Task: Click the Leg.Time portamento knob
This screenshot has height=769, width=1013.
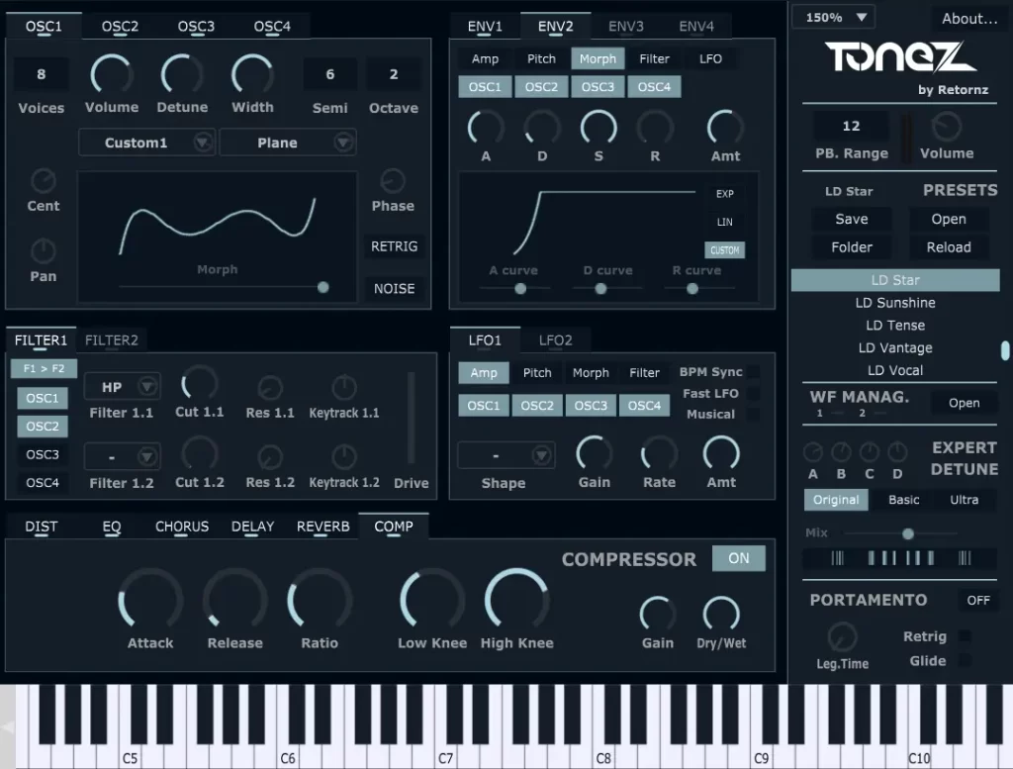Action: coord(842,636)
